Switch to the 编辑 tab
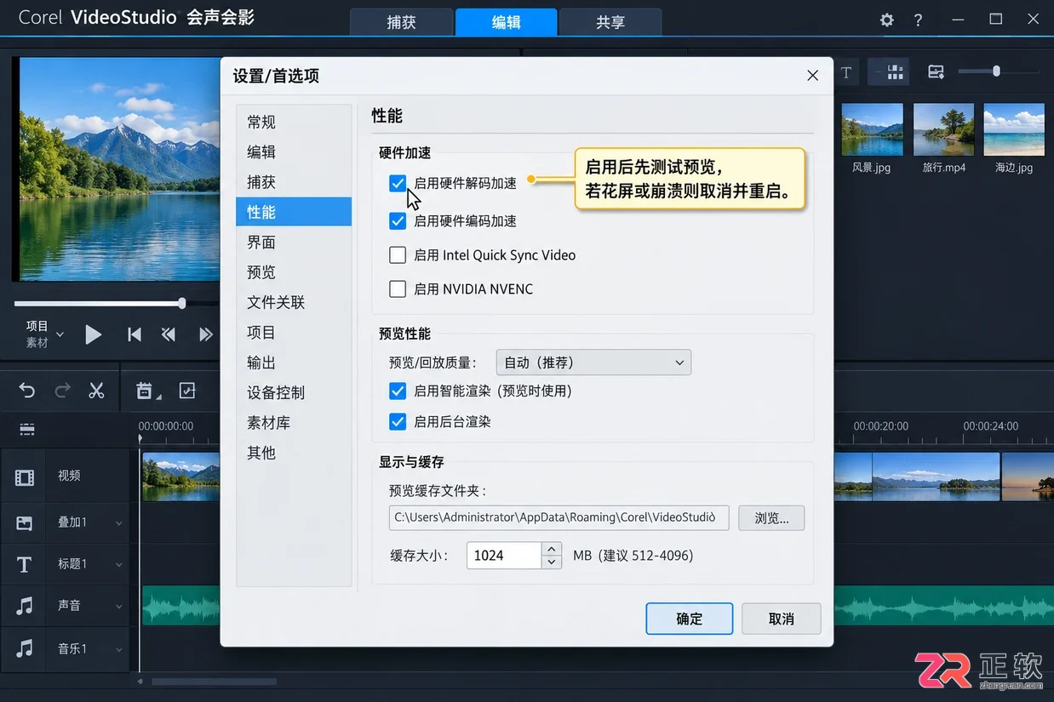 point(506,22)
